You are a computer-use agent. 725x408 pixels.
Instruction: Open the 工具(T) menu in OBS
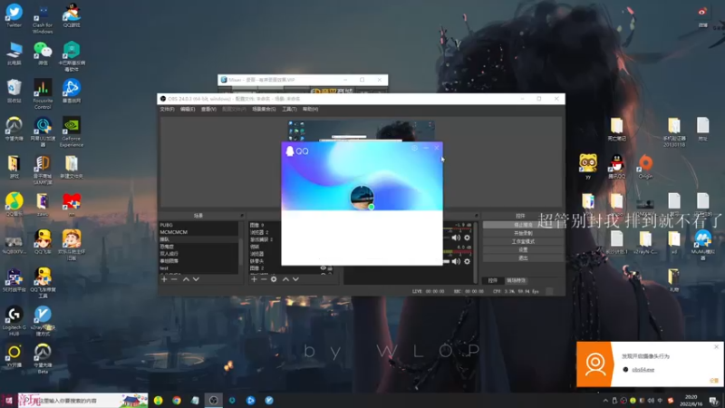pos(289,109)
